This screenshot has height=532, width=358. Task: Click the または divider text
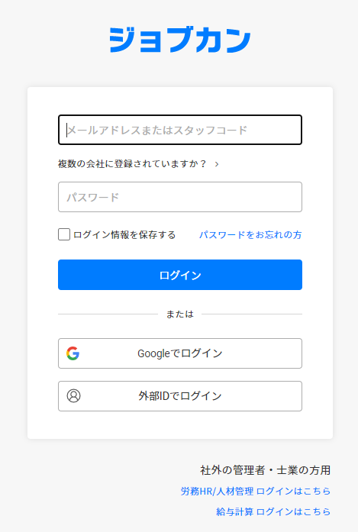pos(180,314)
